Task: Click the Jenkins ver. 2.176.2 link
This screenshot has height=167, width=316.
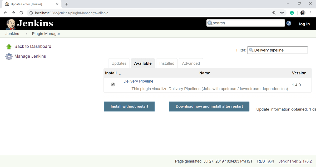Action: [295, 161]
